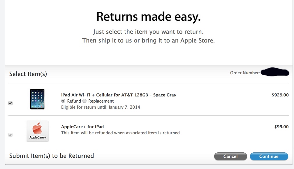Select the Refund radio button
This screenshot has width=294, height=169.
pyautogui.click(x=63, y=101)
